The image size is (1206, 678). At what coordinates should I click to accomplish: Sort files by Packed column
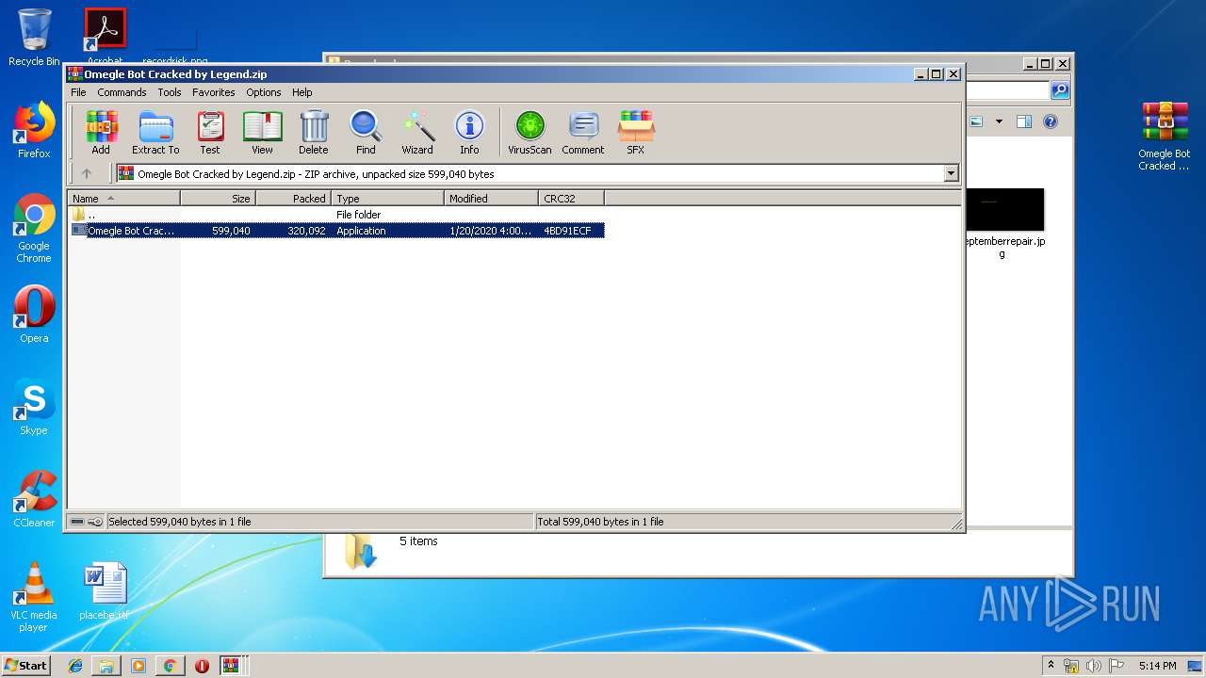(293, 198)
